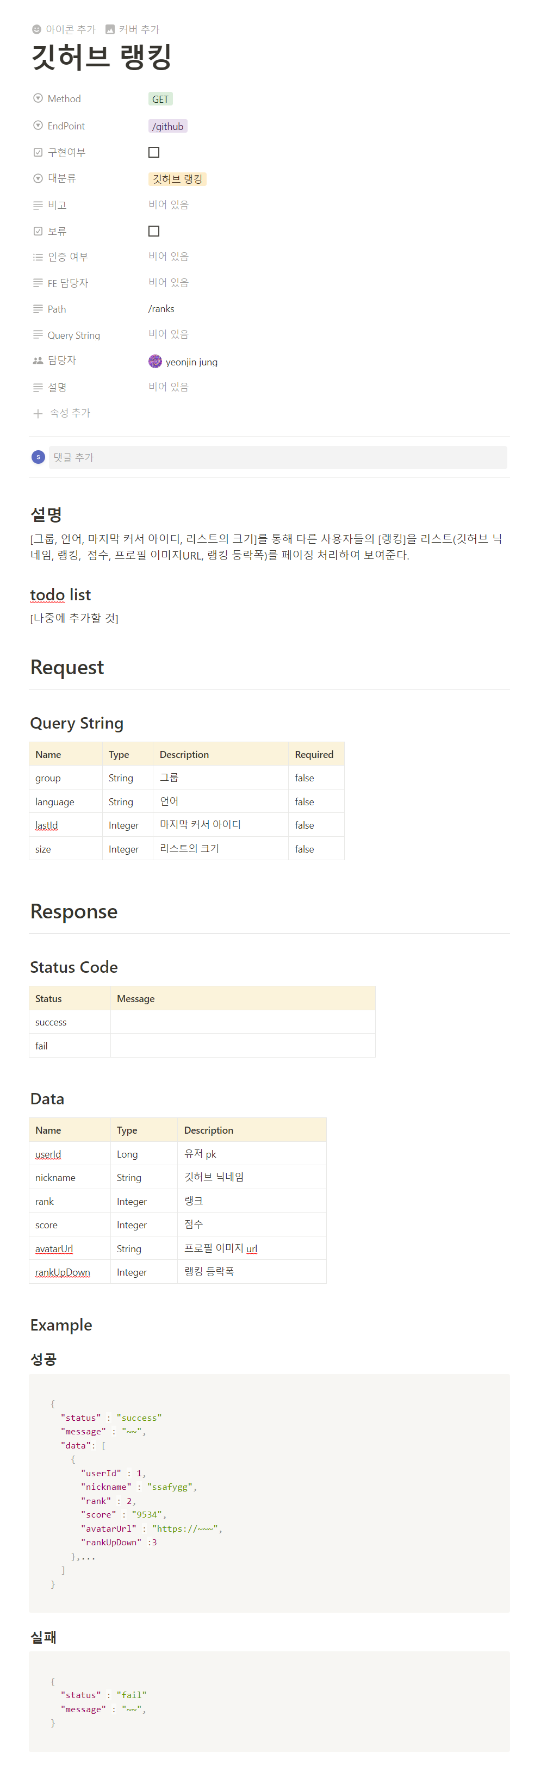
Task: Click the Example heading
Action: pyautogui.click(x=61, y=1325)
